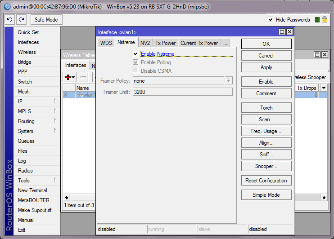Click the Reset Configuration button

(266, 181)
